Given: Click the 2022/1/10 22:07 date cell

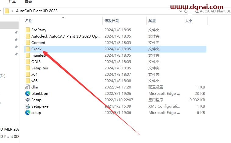Looking at the screenshot, I should (119, 100).
